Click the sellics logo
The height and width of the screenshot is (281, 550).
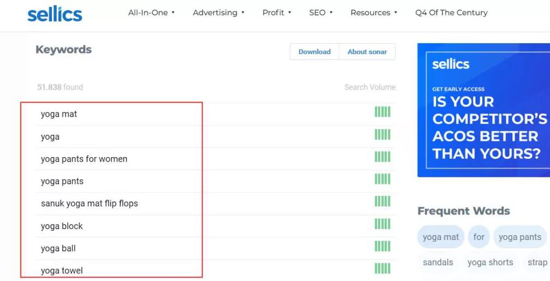coord(55,14)
